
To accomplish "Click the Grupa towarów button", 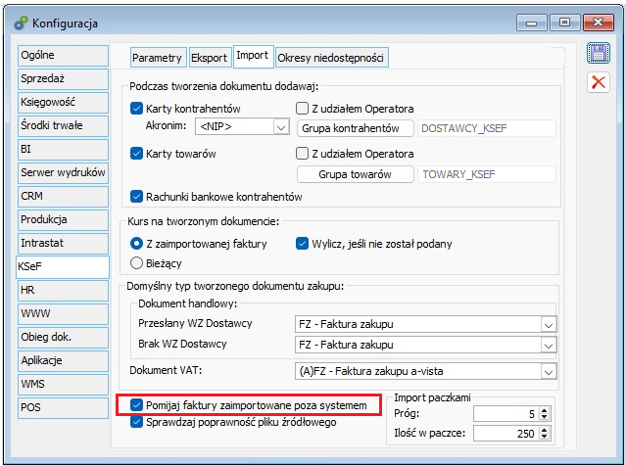I will [356, 174].
